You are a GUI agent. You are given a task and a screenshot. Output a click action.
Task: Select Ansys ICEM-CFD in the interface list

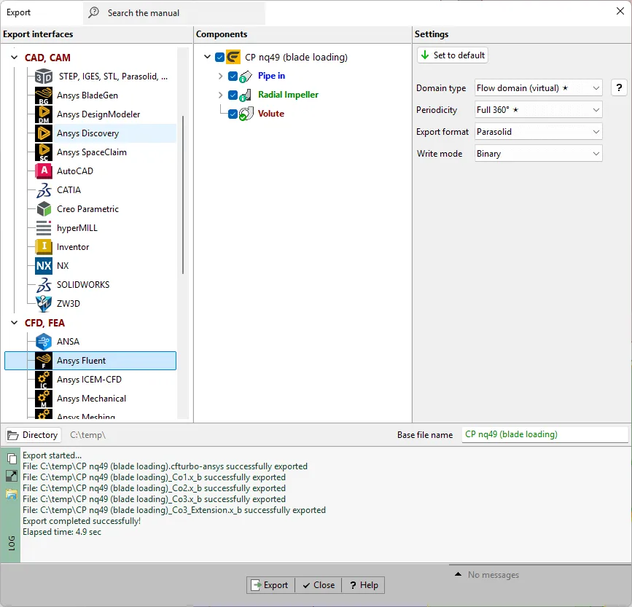(x=90, y=380)
